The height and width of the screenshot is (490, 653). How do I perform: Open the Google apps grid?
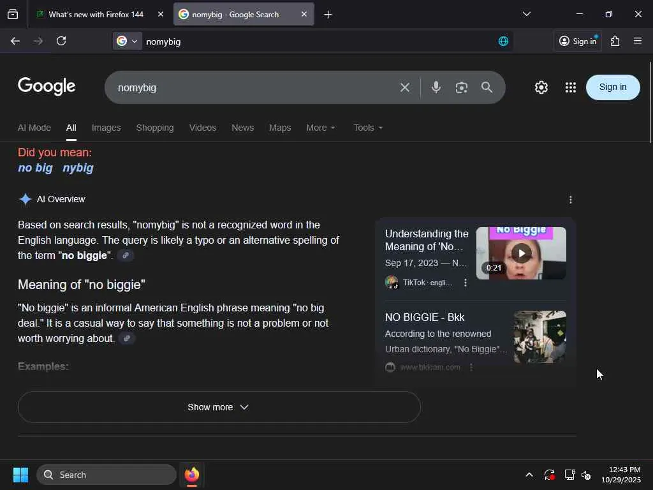pyautogui.click(x=571, y=87)
